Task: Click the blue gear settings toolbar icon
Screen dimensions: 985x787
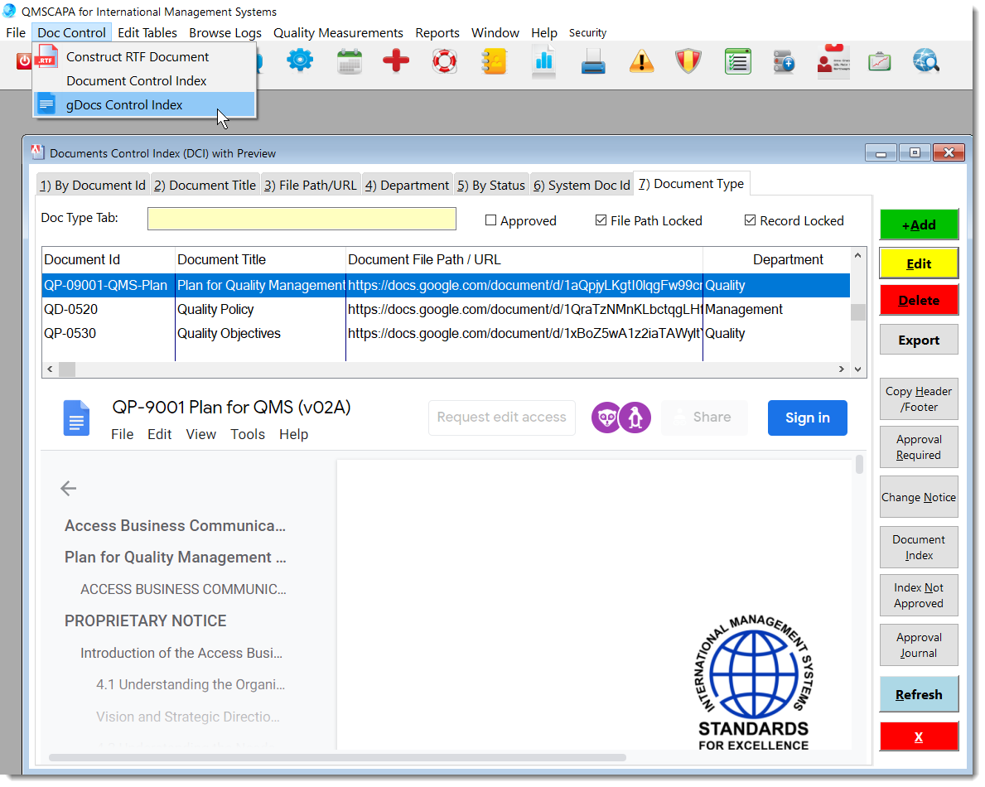Action: point(300,61)
